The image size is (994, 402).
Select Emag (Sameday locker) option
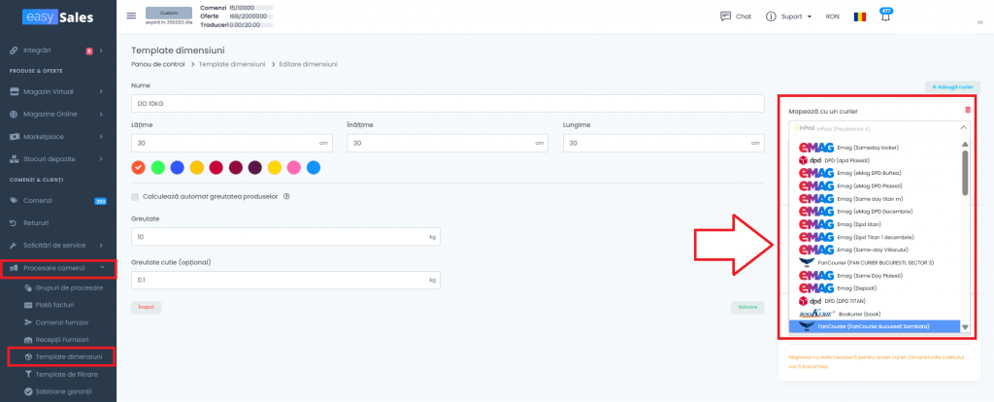pyautogui.click(x=875, y=147)
